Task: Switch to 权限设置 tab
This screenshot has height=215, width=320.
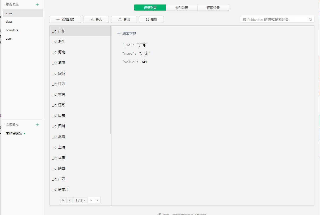Action: (x=213, y=8)
